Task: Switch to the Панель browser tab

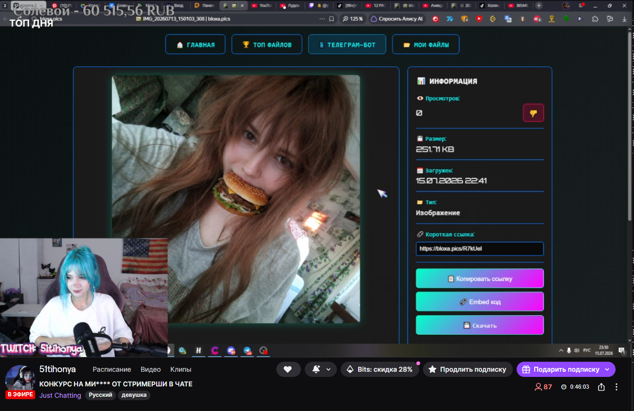Action: point(205,6)
